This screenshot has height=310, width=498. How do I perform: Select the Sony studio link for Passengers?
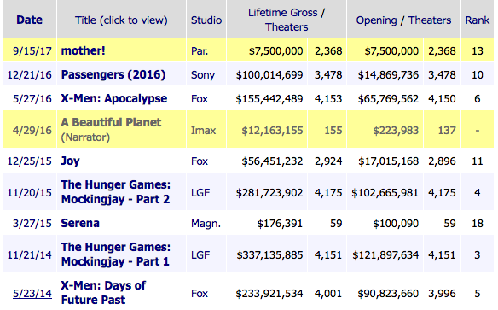[203, 75]
